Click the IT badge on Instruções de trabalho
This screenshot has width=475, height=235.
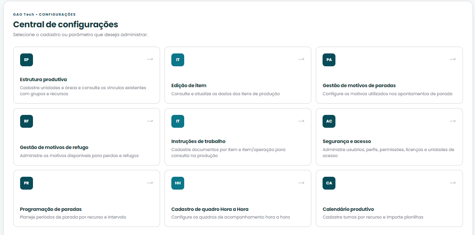click(177, 121)
